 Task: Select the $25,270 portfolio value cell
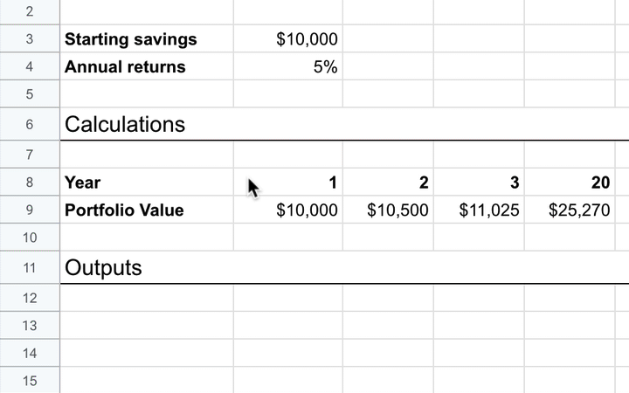pos(570,210)
